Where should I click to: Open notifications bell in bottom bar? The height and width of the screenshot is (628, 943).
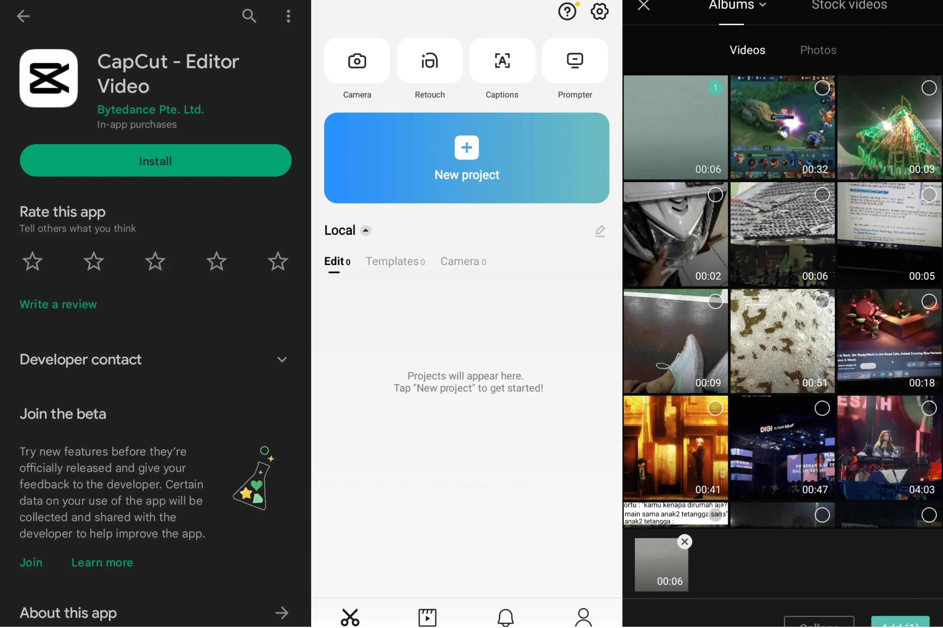click(505, 617)
